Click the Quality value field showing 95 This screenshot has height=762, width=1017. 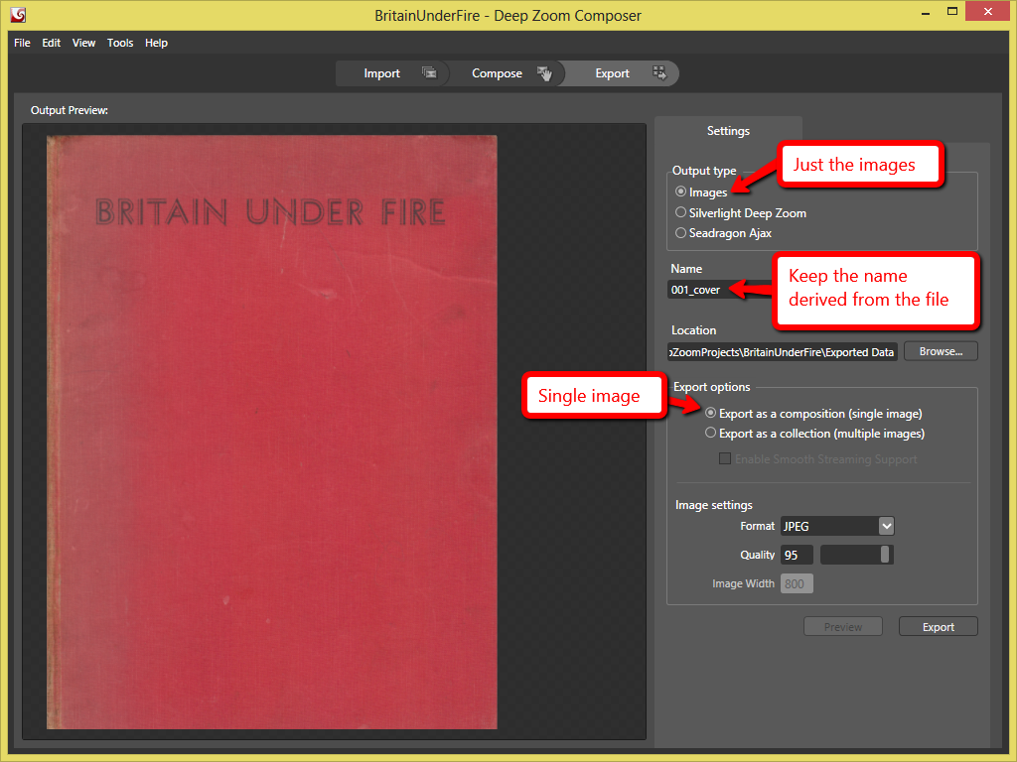click(x=797, y=555)
